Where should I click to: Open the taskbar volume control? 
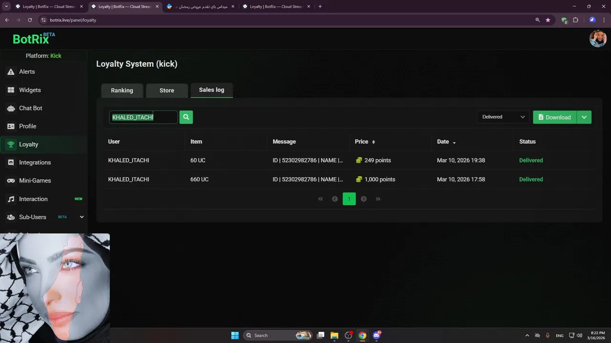[x=579, y=335]
